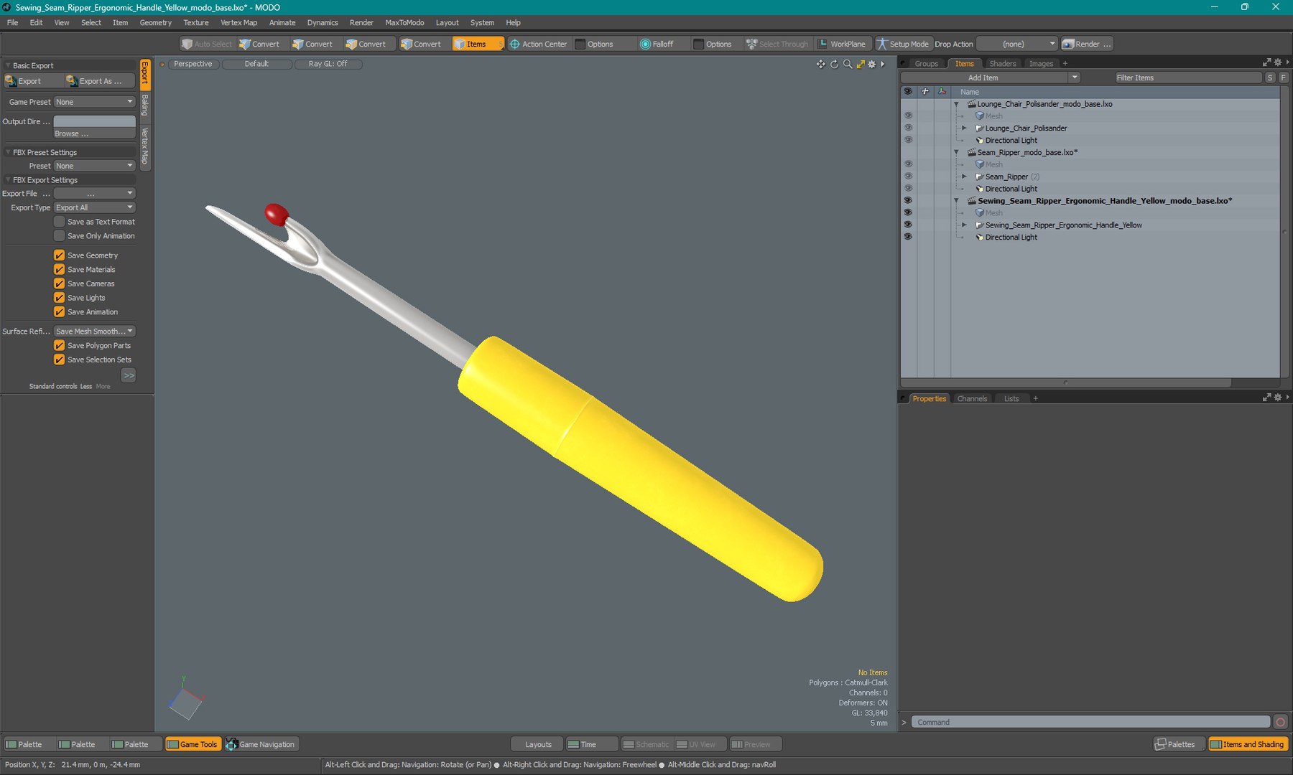Open the Game Preset dropdown

click(94, 102)
